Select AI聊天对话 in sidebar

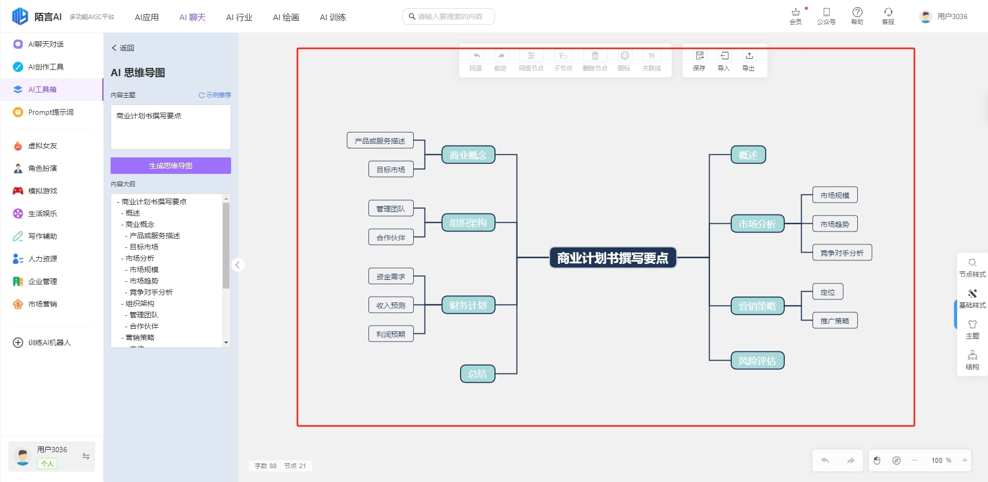51,44
